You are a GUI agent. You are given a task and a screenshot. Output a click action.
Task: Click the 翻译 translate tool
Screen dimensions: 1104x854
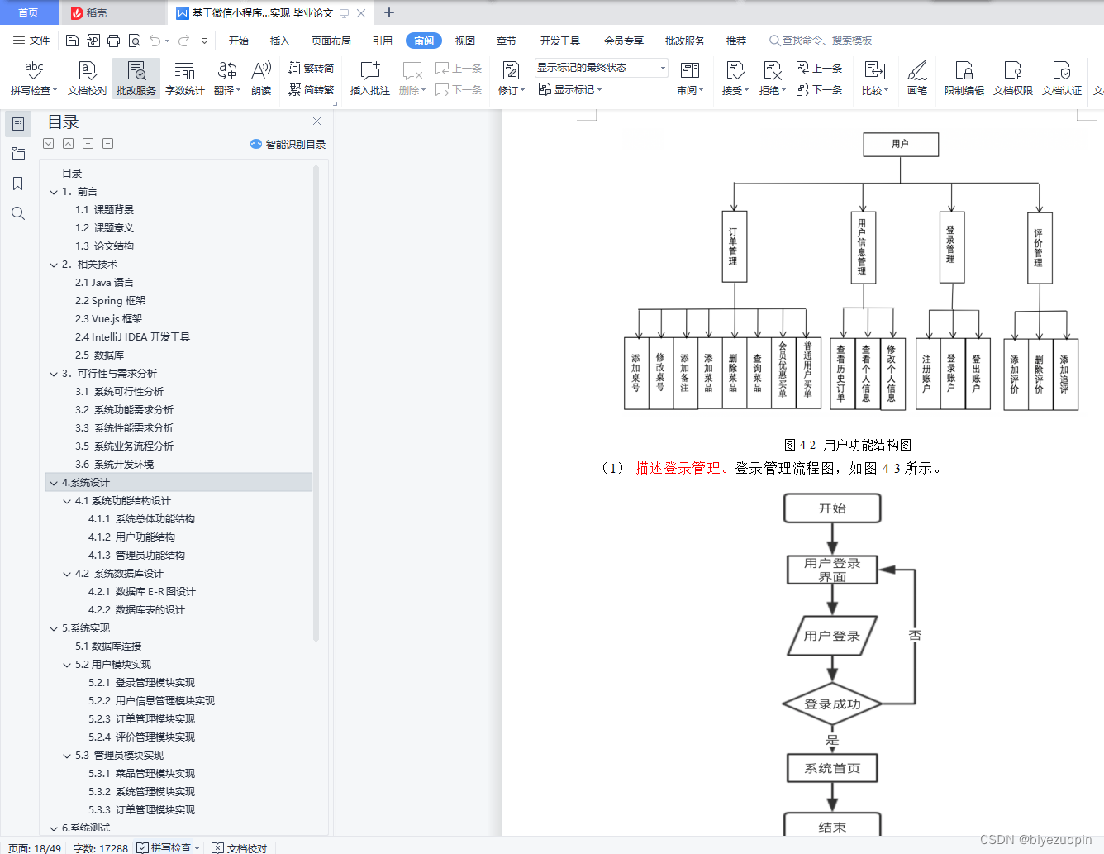pos(227,79)
